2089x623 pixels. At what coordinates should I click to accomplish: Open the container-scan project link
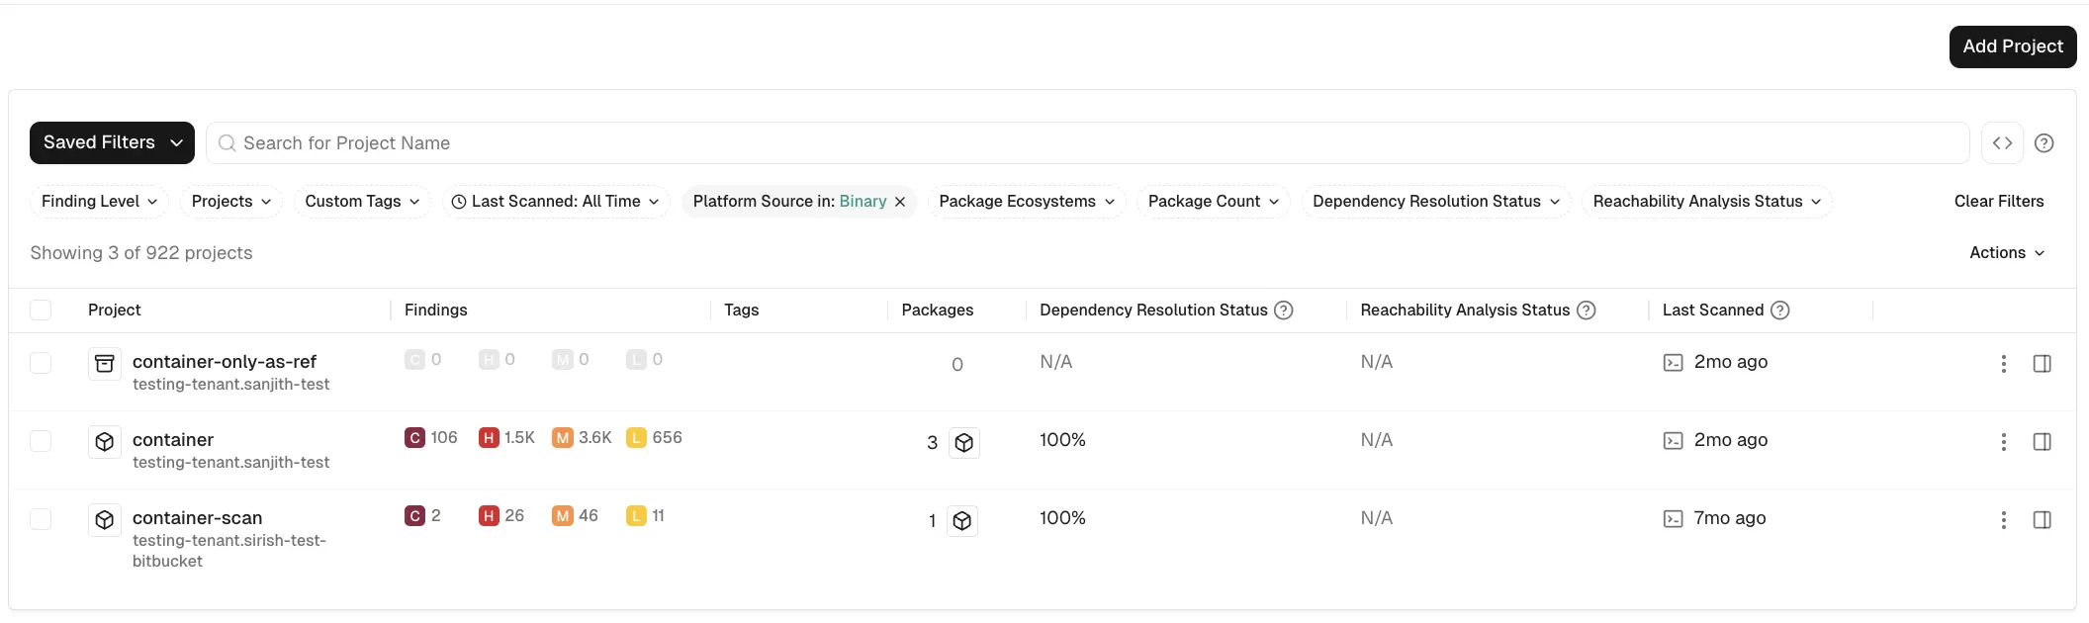(x=198, y=518)
